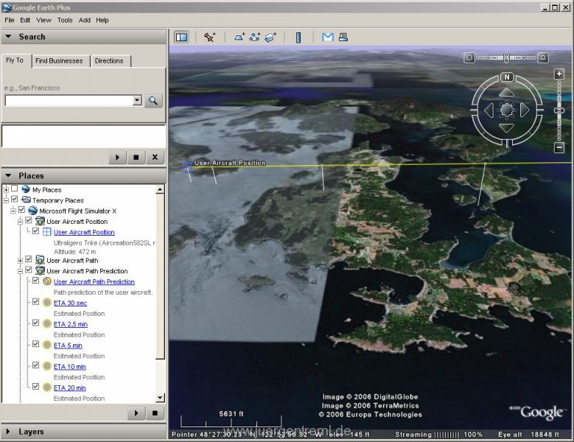574x442 pixels.
Task: Click the Email envelope toolbar icon
Action: (328, 37)
